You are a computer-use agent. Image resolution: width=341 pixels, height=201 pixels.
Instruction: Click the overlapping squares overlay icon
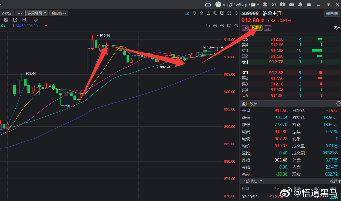(x=215, y=13)
